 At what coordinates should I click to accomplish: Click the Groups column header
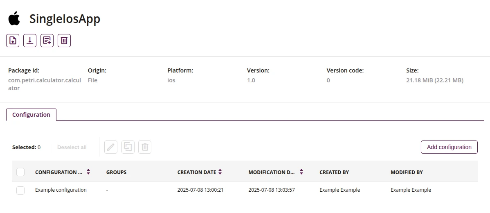click(x=116, y=172)
